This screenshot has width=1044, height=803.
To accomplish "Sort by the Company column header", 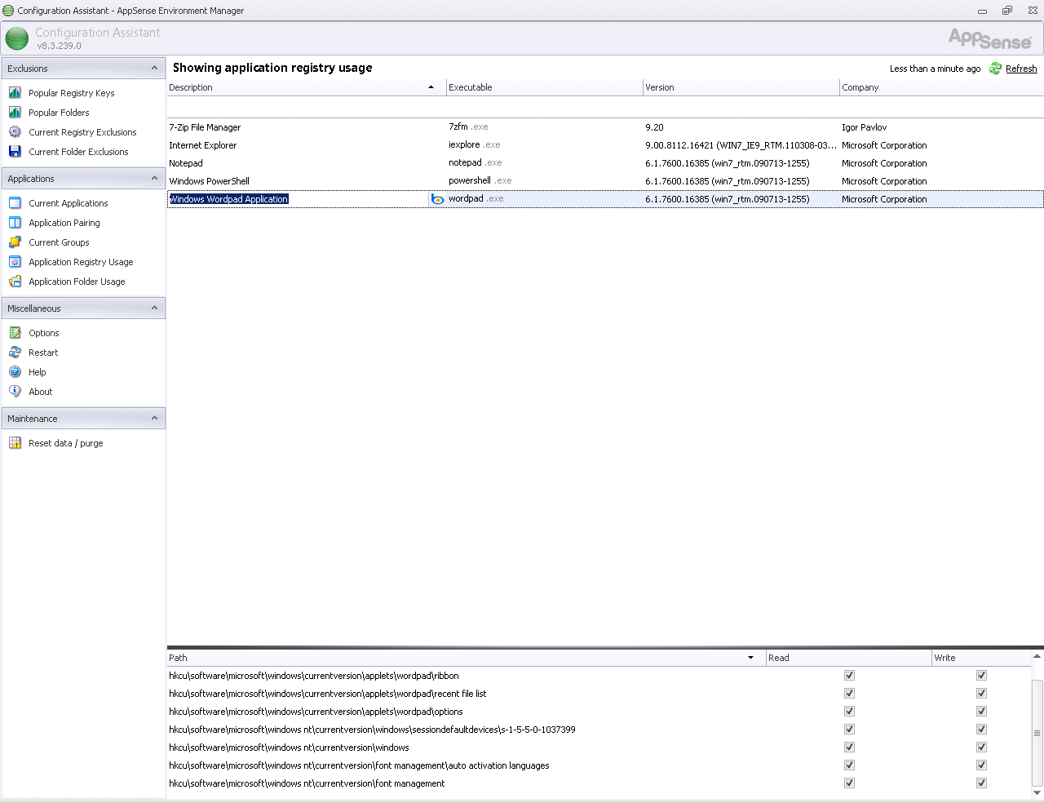I will (941, 87).
